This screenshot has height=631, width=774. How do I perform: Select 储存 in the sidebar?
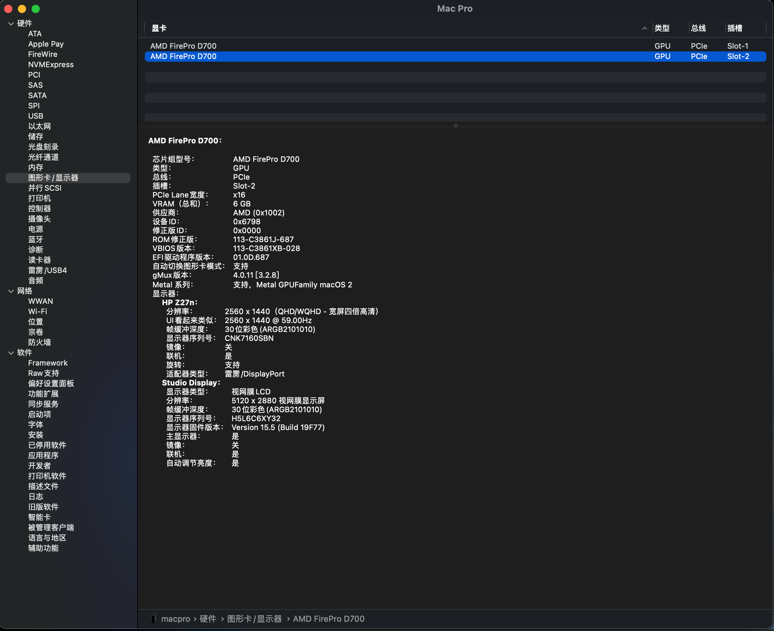(x=36, y=137)
